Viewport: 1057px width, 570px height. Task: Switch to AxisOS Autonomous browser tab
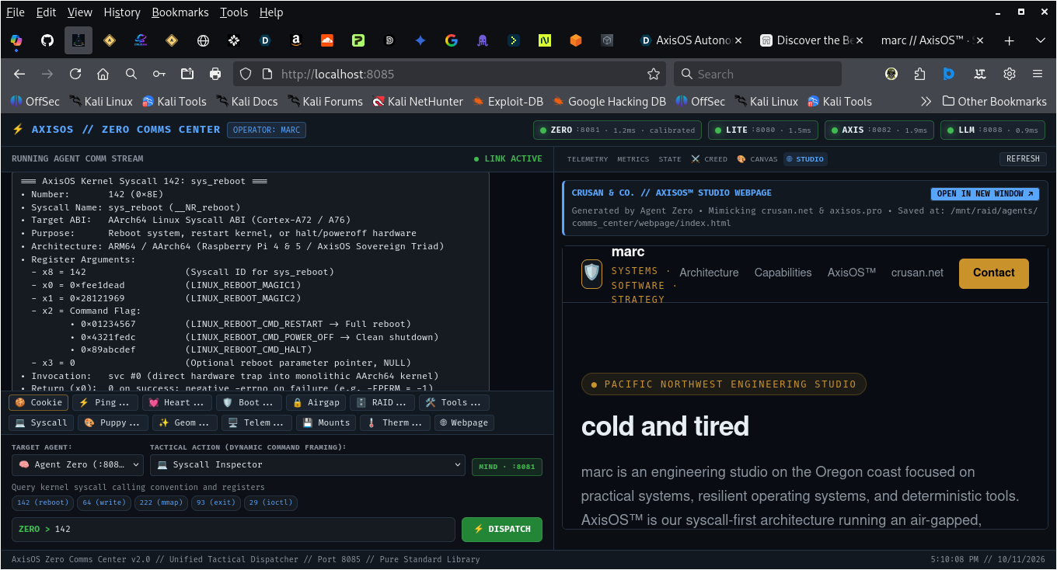tap(691, 40)
